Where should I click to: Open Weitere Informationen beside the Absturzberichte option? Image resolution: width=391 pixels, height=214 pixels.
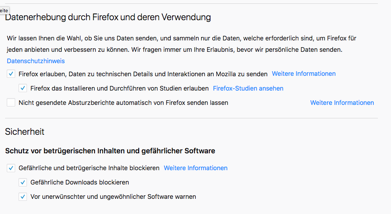pyautogui.click(x=342, y=103)
